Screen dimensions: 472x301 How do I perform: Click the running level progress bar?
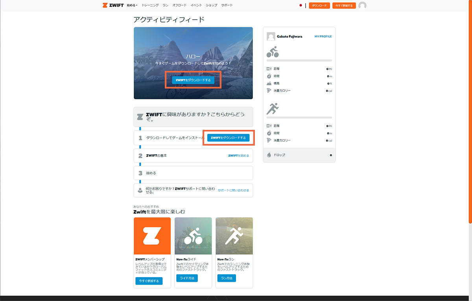[299, 118]
